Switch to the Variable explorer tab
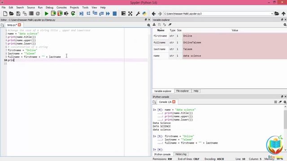The image size is (287, 161). [x=163, y=91]
